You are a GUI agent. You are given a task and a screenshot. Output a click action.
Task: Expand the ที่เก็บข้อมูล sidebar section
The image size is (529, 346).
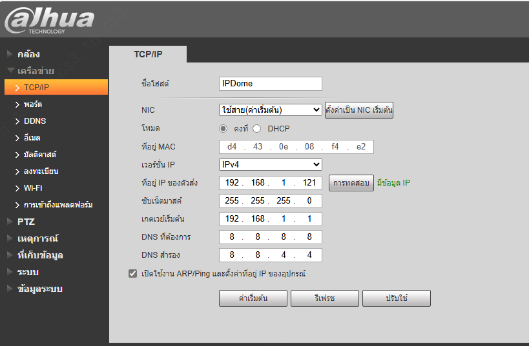(x=40, y=255)
